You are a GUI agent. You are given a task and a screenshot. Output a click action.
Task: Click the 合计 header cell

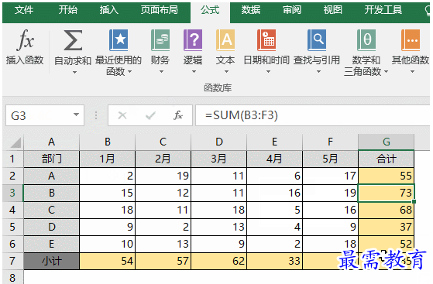[x=387, y=159]
